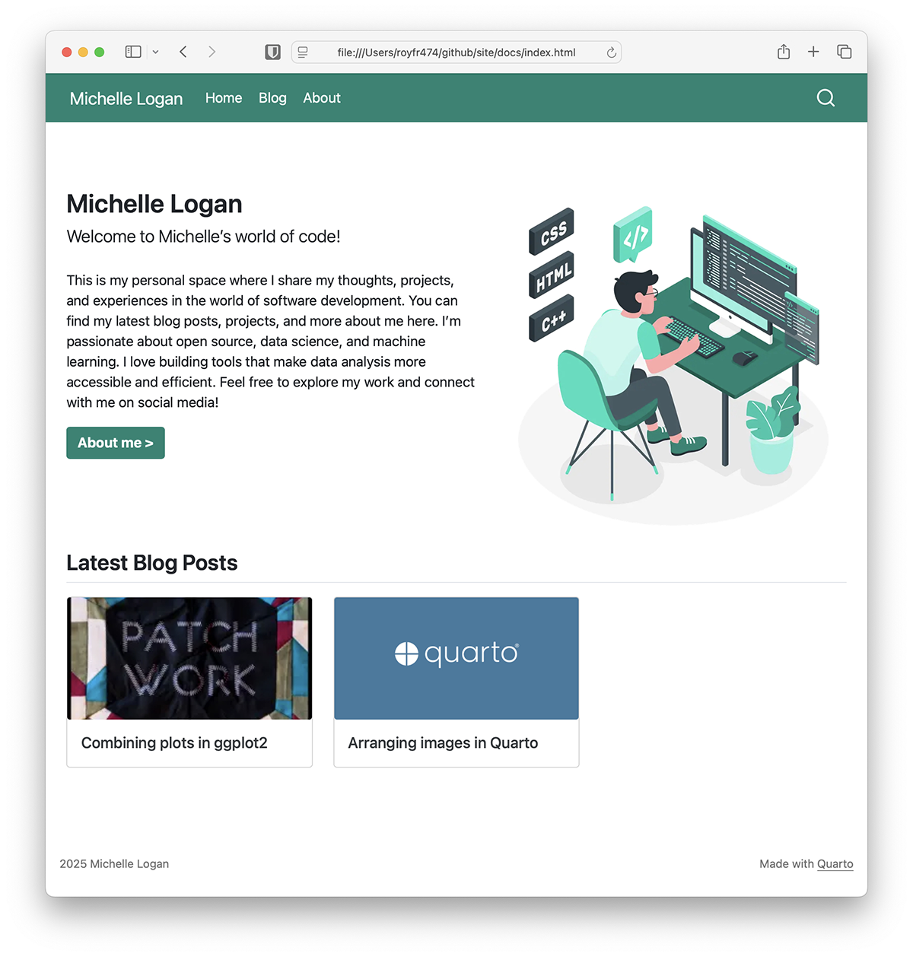Click the page reader icon in address bar
913x957 pixels.
pyautogui.click(x=303, y=52)
